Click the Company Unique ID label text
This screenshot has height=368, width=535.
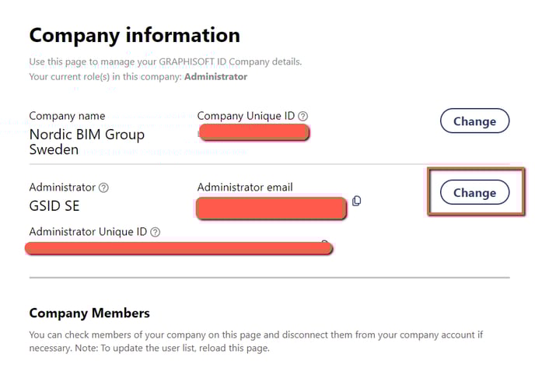tap(246, 116)
